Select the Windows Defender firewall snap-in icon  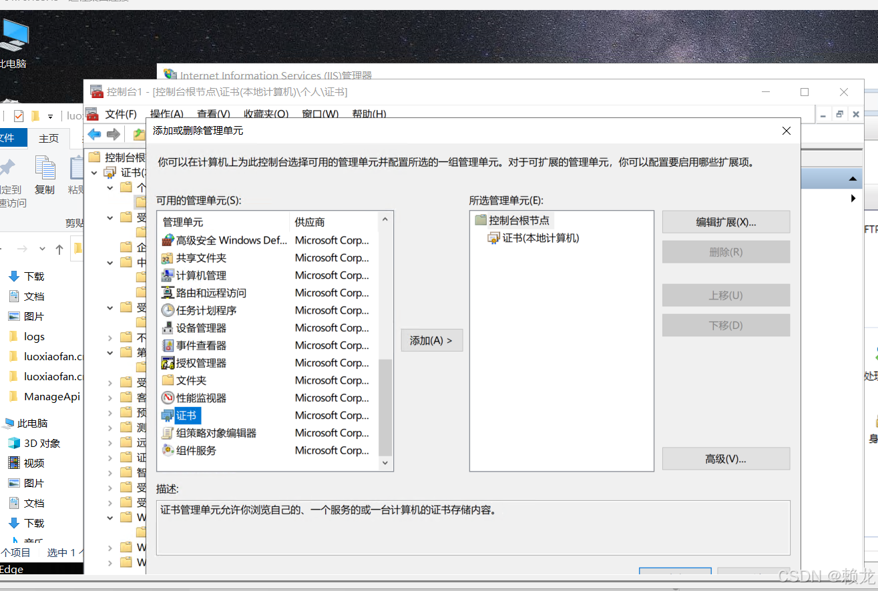pyautogui.click(x=168, y=240)
